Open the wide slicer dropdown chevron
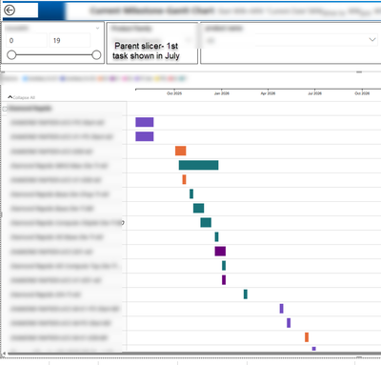The height and width of the screenshot is (365, 381). [372, 40]
